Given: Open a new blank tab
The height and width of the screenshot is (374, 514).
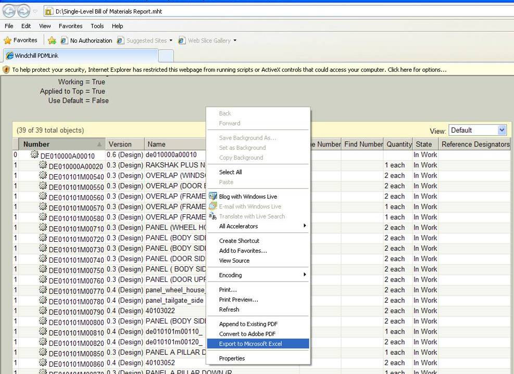Looking at the screenshot, I should pos(166,56).
